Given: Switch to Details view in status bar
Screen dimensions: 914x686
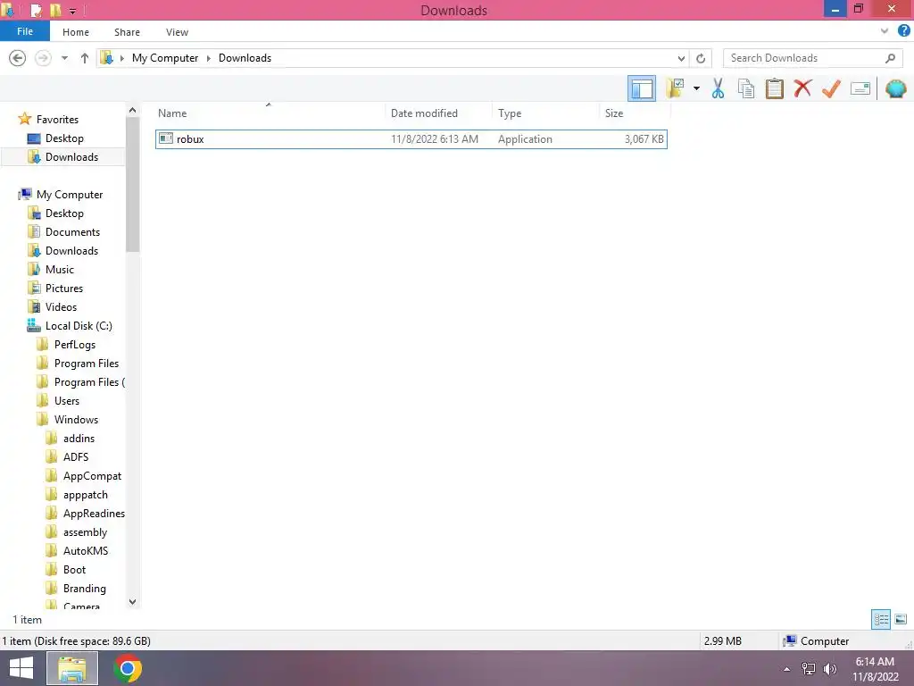Looking at the screenshot, I should [x=881, y=619].
